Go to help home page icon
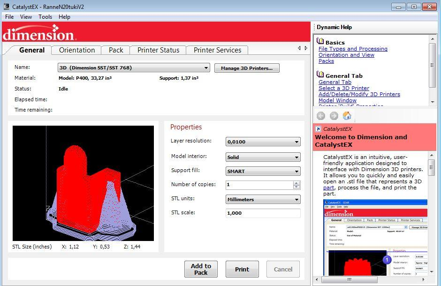Screen dimensions: 441x286 click(x=347, y=115)
